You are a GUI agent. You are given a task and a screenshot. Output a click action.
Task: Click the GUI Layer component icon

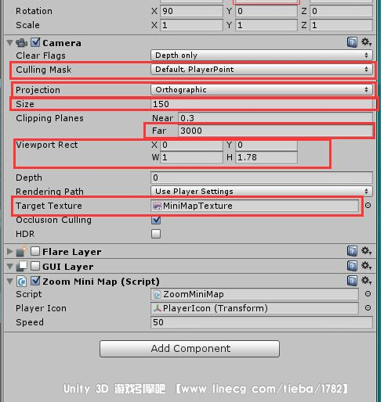tap(21, 267)
